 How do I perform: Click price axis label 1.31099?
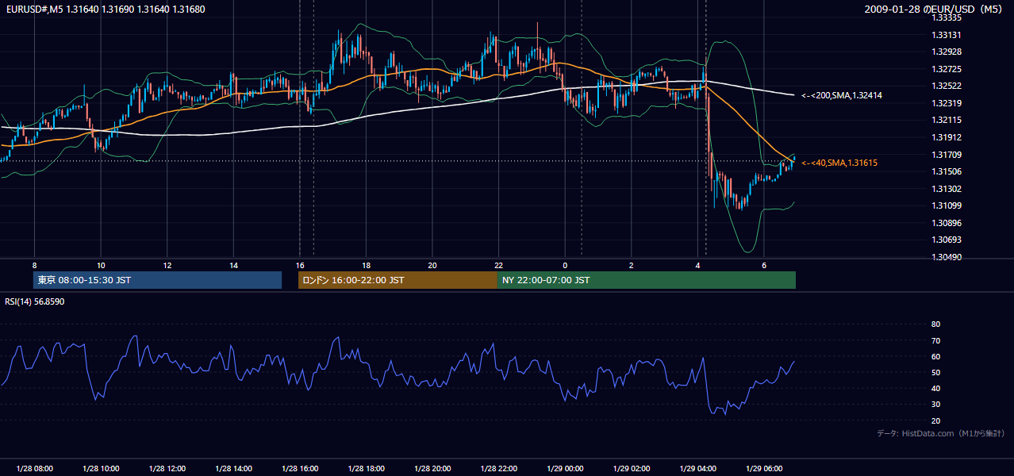(947, 205)
